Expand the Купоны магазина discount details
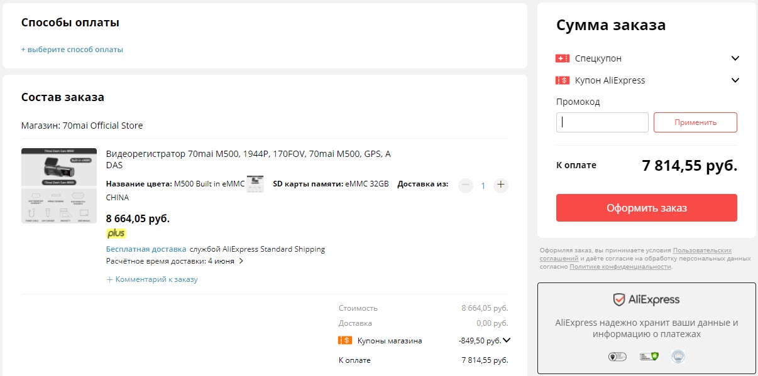This screenshot has width=758, height=376. (x=507, y=341)
